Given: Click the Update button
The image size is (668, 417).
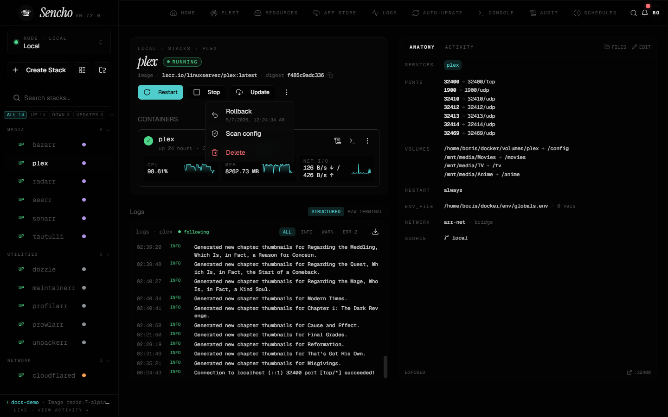Looking at the screenshot, I should [252, 92].
